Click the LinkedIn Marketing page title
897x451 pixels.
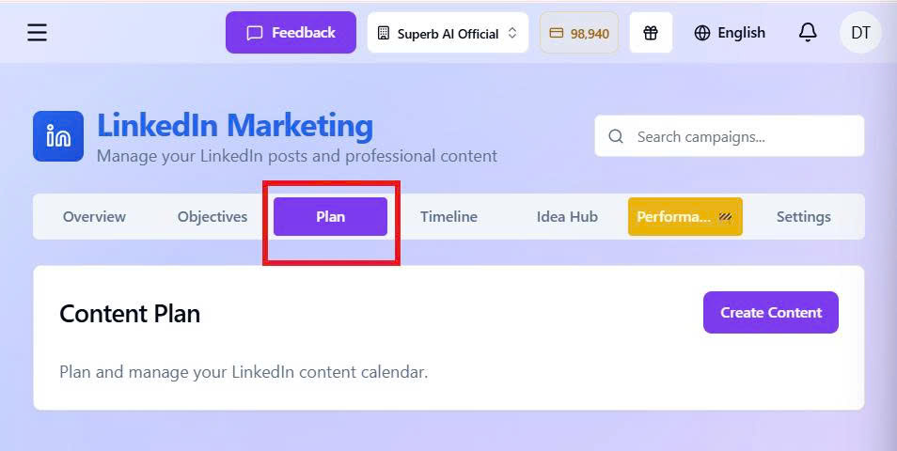pos(235,125)
